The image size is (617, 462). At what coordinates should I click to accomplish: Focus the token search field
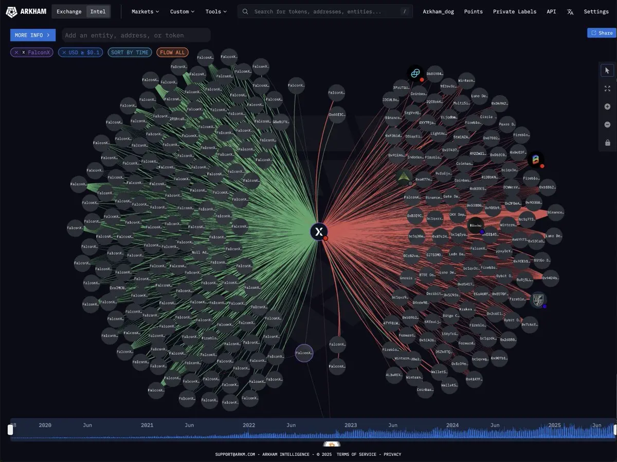coord(325,11)
